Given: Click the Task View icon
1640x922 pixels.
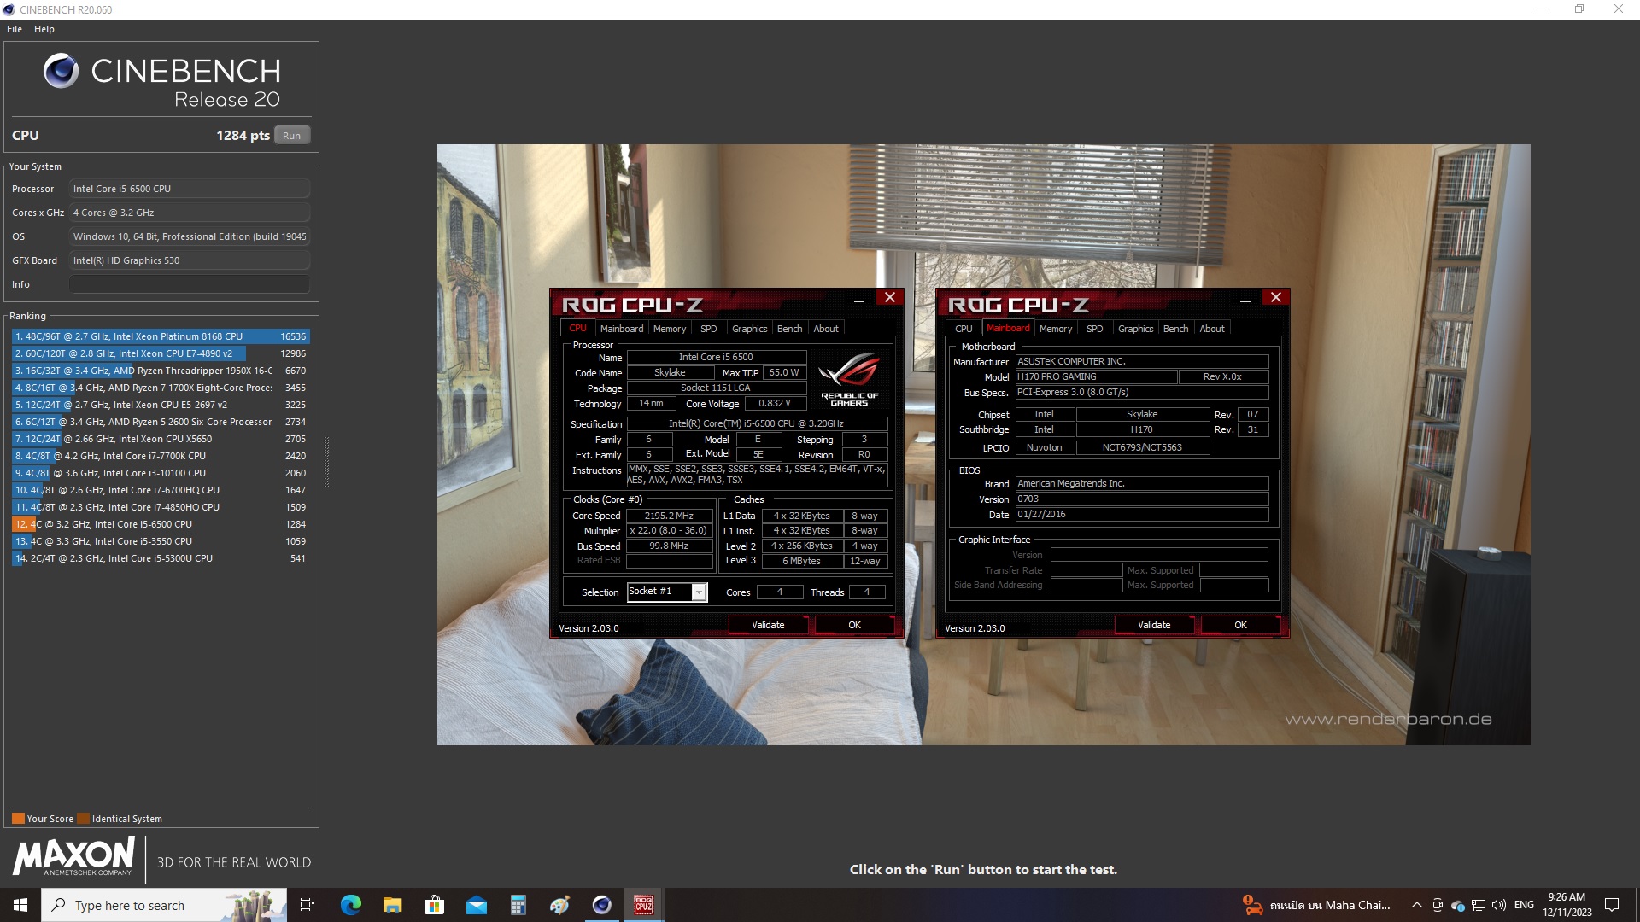Looking at the screenshot, I should (x=307, y=905).
